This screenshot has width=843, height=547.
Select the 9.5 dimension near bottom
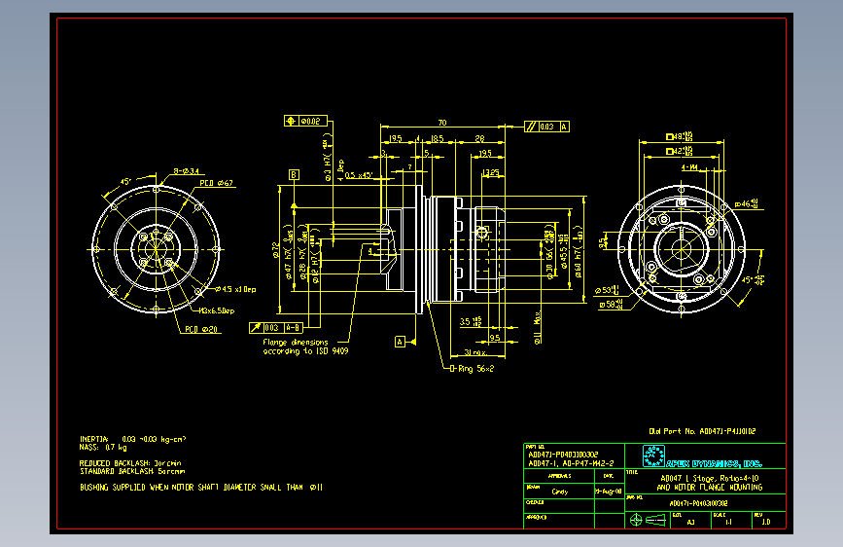[x=495, y=338]
